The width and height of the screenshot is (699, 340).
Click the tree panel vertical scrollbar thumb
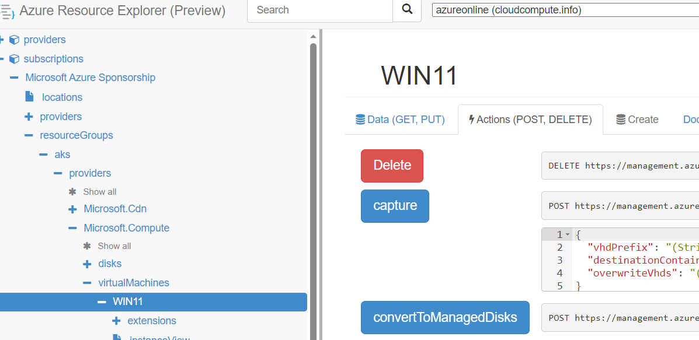click(x=313, y=191)
